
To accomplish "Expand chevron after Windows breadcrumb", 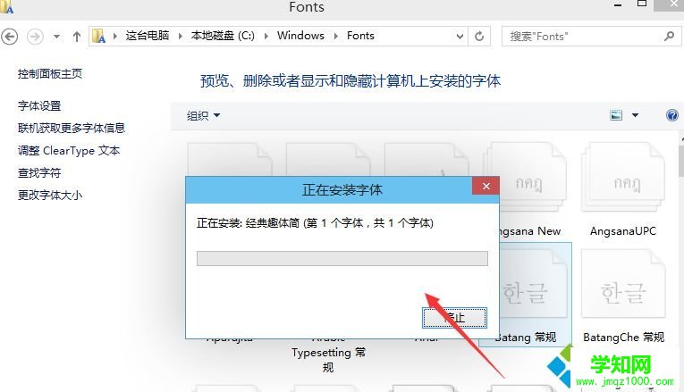I will (x=336, y=36).
